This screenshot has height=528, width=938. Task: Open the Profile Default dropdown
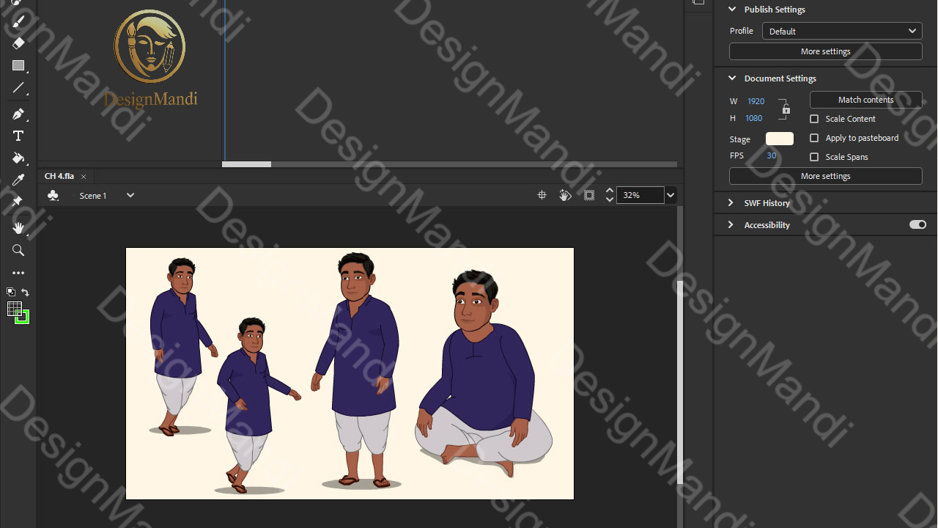[841, 31]
